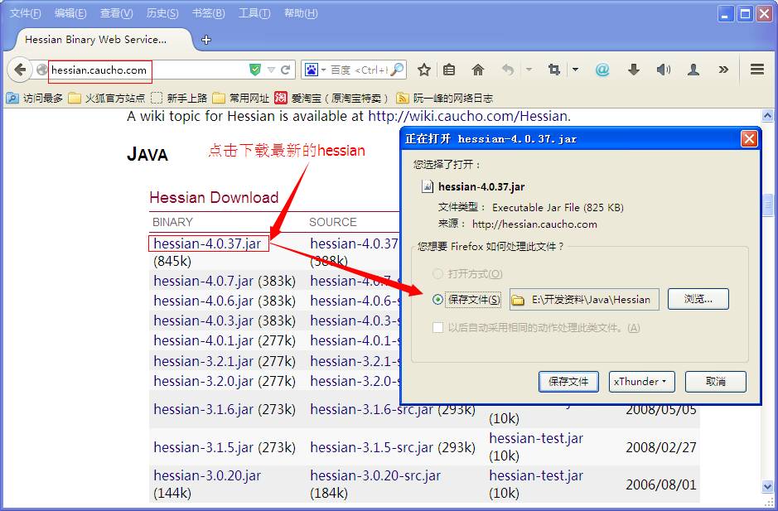Click the green shield security icon

pos(255,70)
